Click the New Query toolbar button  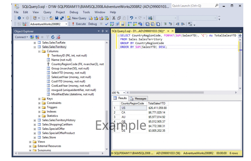point(77,18)
